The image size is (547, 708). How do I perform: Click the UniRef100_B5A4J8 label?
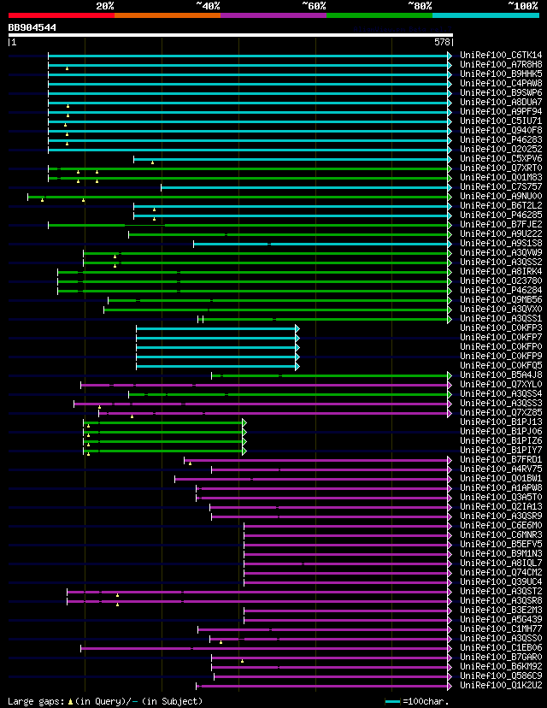pos(501,375)
